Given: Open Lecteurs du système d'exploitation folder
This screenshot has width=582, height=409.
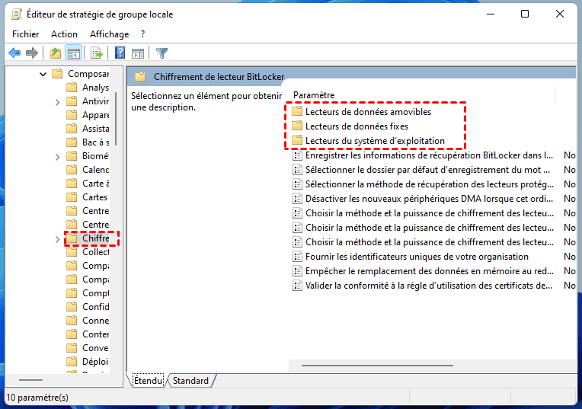Looking at the screenshot, I should pos(368,141).
